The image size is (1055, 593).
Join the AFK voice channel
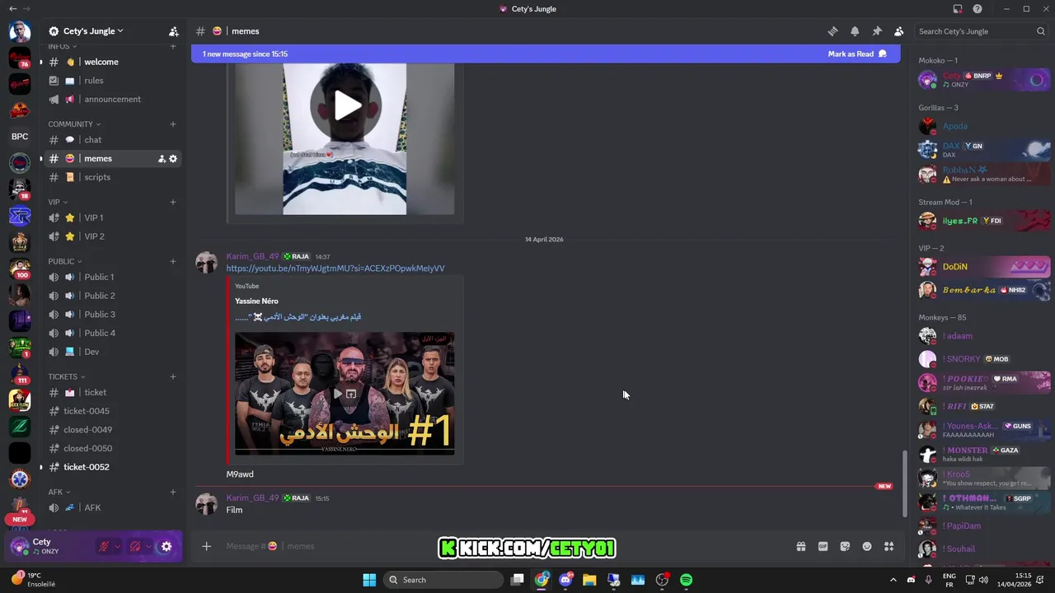113,507
